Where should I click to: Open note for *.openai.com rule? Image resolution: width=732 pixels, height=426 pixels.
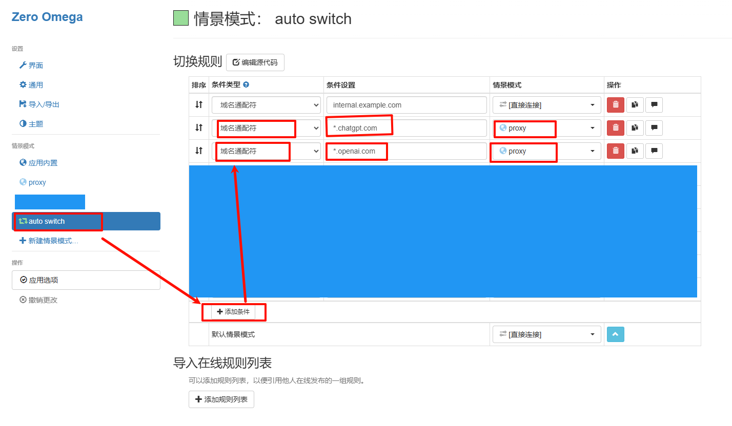[654, 151]
